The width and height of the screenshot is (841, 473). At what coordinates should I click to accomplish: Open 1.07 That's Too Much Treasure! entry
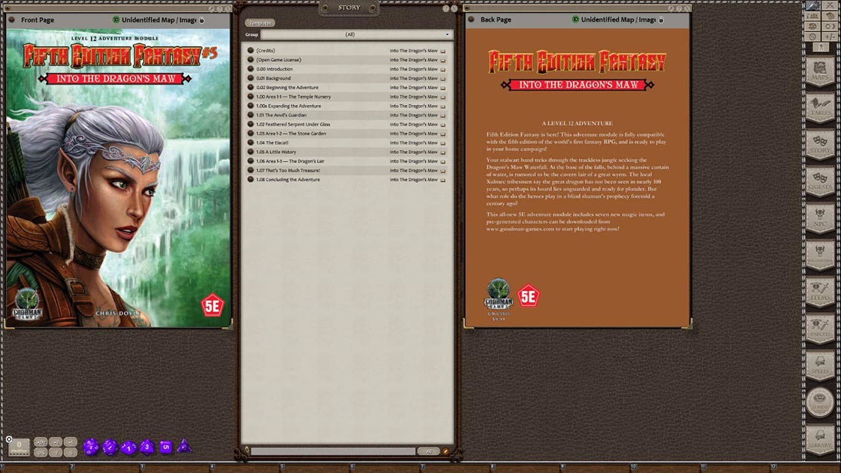[346, 170]
